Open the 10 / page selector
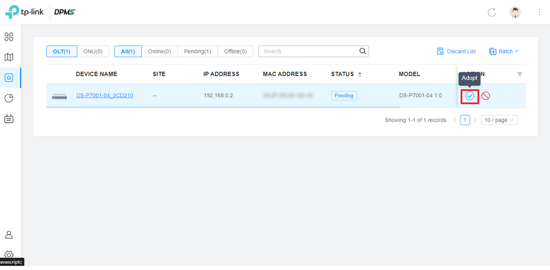 click(x=499, y=120)
